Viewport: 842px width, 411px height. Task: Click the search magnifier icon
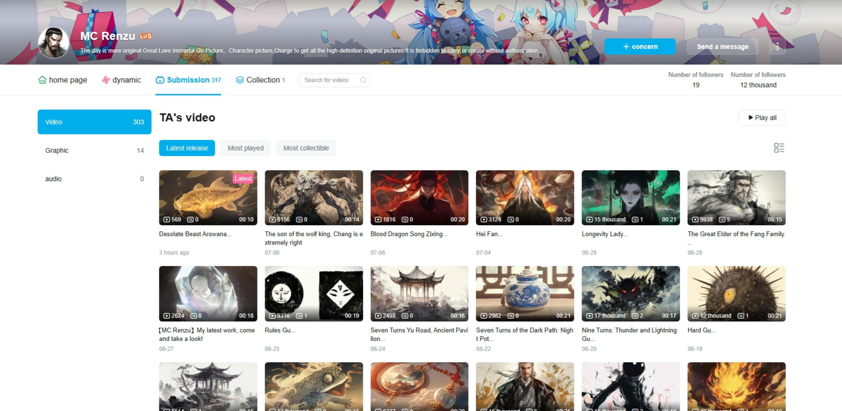point(363,80)
